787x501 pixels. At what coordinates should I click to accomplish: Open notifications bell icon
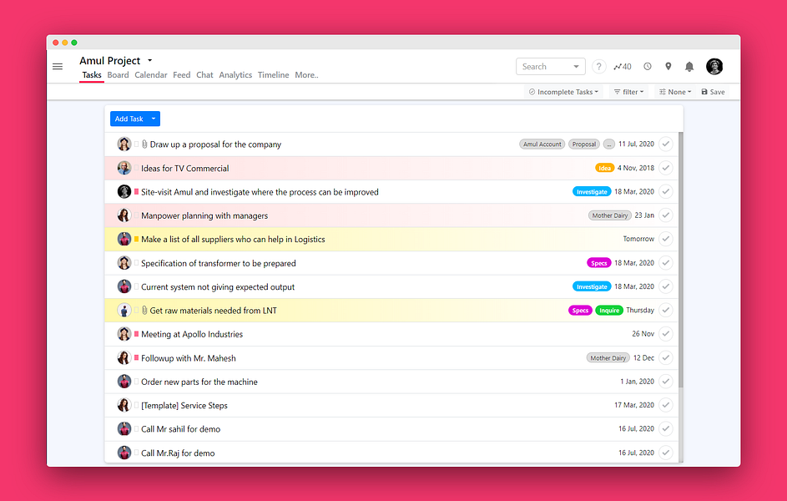(689, 66)
